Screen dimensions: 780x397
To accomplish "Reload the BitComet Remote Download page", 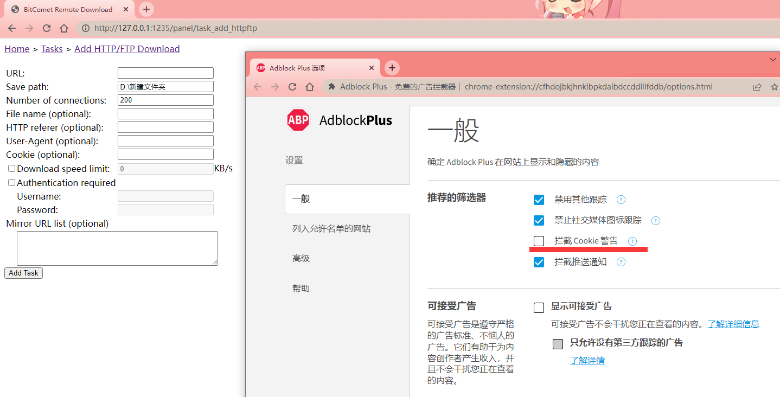I will point(47,28).
